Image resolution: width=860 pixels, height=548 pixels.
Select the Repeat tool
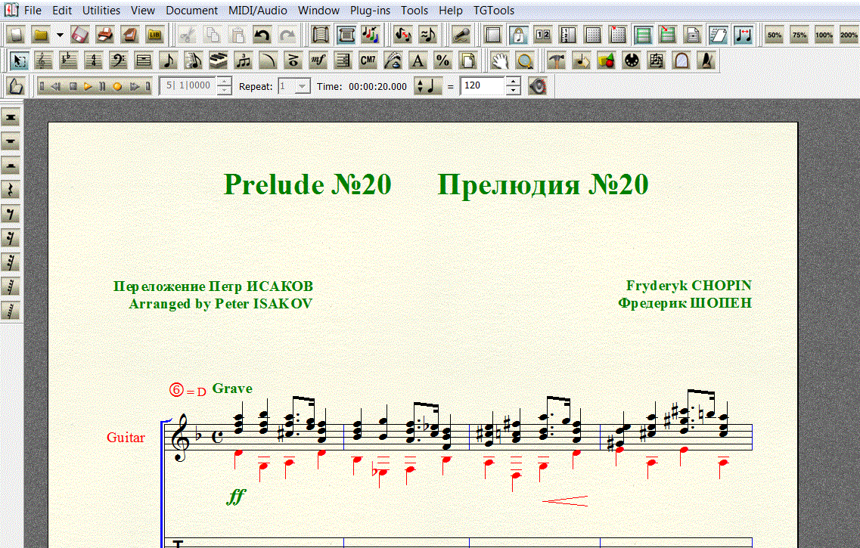click(343, 60)
